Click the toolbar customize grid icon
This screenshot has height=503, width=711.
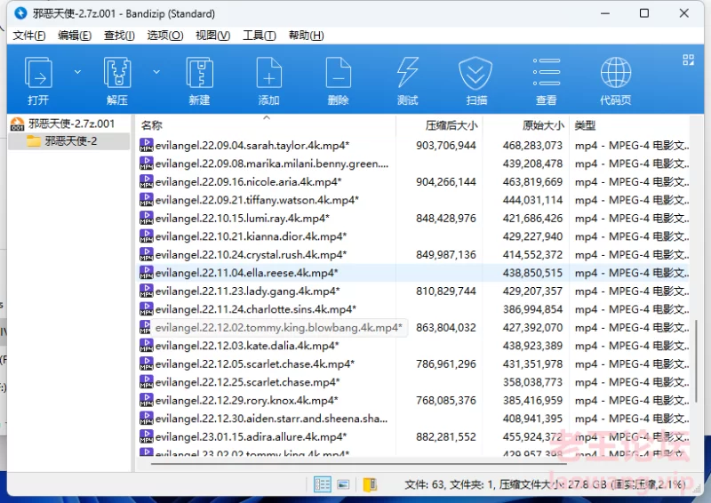(688, 60)
